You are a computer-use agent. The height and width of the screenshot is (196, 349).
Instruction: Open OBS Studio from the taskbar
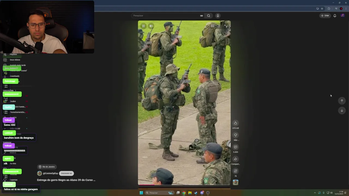(x=208, y=193)
